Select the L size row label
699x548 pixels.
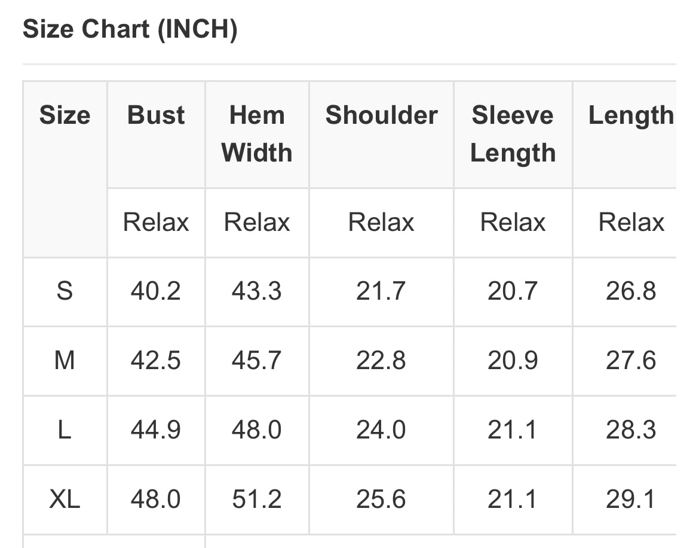pyautogui.click(x=65, y=430)
